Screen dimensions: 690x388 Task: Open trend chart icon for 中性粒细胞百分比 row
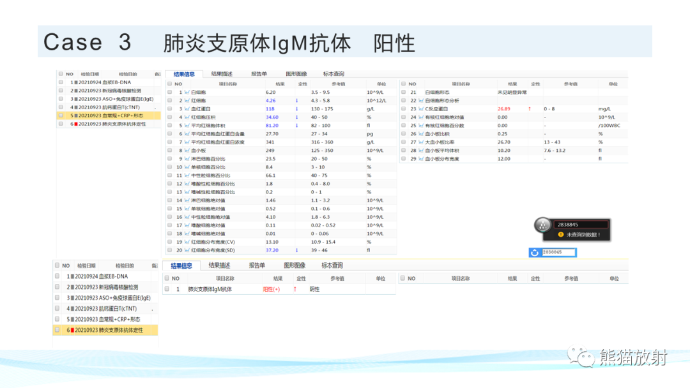pos(187,175)
